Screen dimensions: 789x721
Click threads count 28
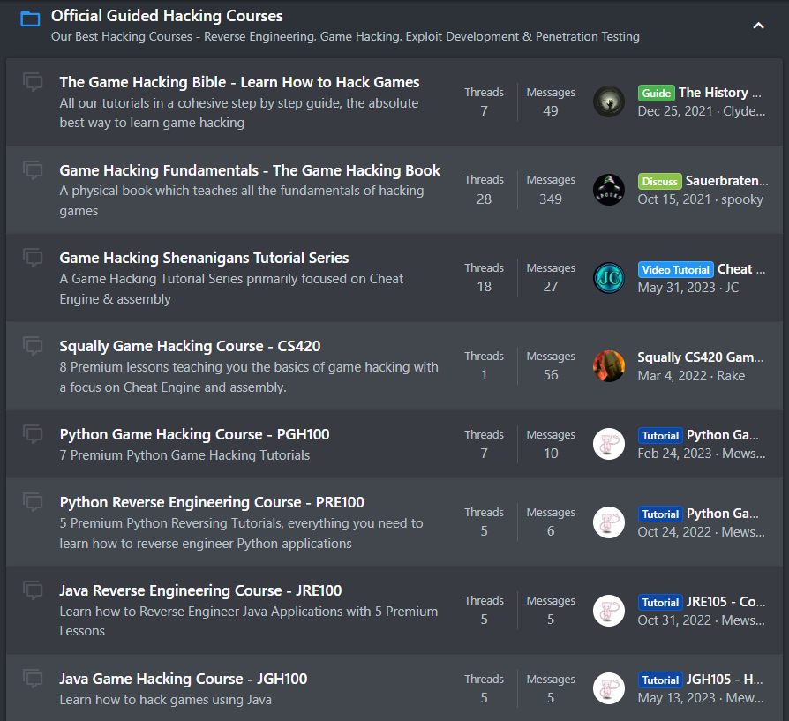click(484, 199)
